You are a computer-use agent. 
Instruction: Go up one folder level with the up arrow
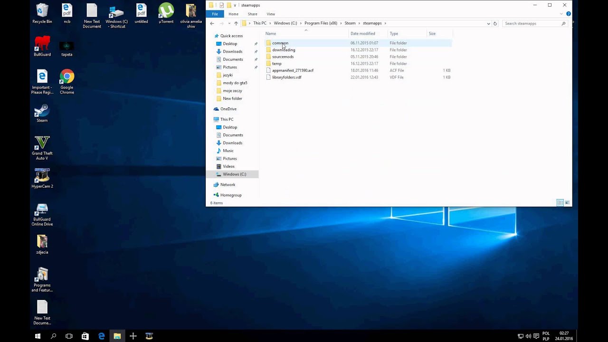pos(236,23)
